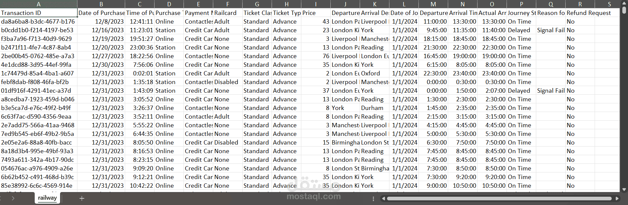Click the vertical scrollbar thumb
The width and height of the screenshot is (628, 205).
pyautogui.click(x=624, y=10)
